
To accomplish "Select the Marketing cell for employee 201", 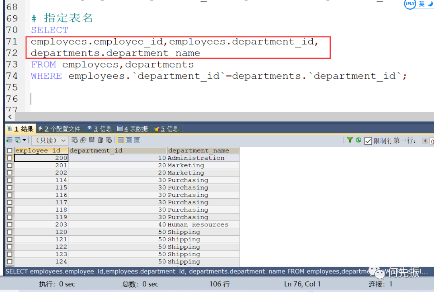I will 203,165.
